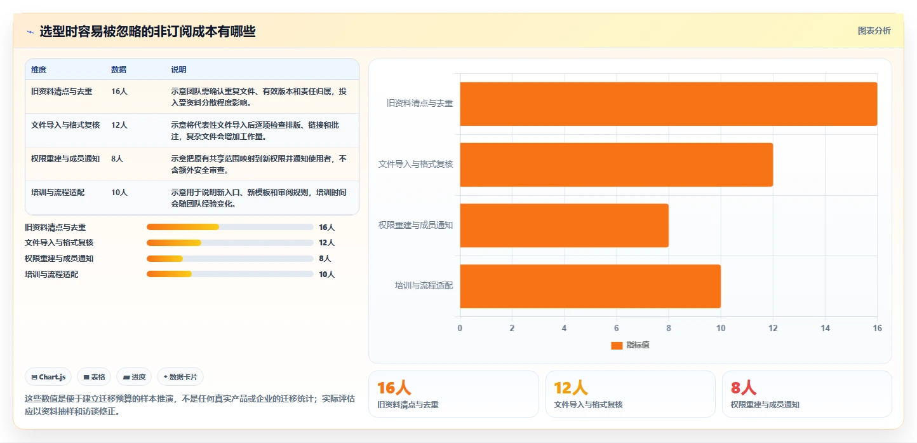Click chart y-axis label 培训与流程适配
Image resolution: width=917 pixels, height=443 pixels.
[x=424, y=285]
